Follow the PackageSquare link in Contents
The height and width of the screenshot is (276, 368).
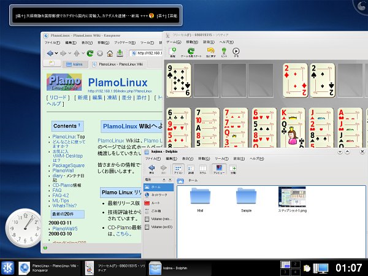(69, 166)
